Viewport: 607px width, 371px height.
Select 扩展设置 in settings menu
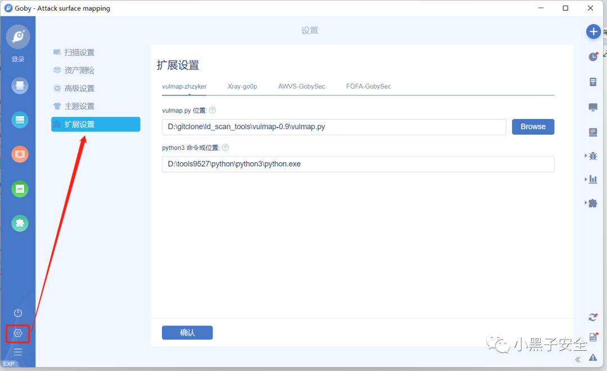[96, 124]
